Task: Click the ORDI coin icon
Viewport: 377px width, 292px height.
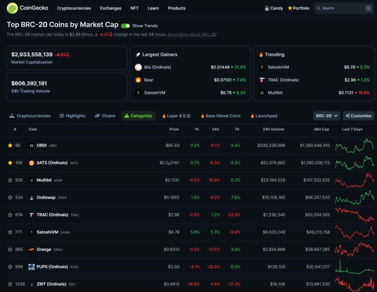Action: (32, 146)
